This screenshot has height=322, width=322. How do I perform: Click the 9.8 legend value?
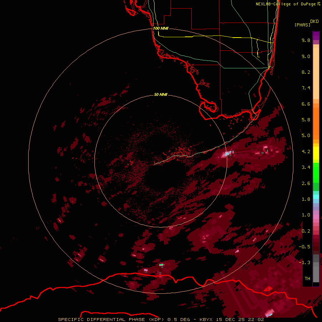(306, 40)
